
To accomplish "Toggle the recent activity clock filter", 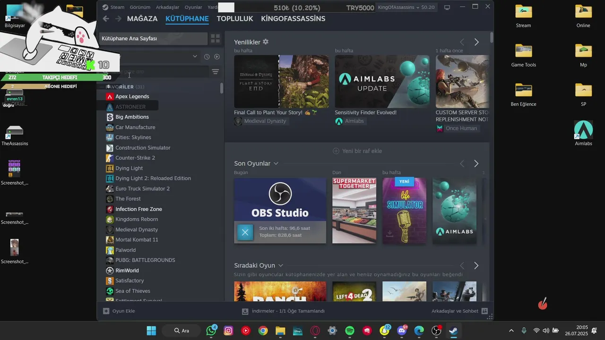I will coord(207,57).
